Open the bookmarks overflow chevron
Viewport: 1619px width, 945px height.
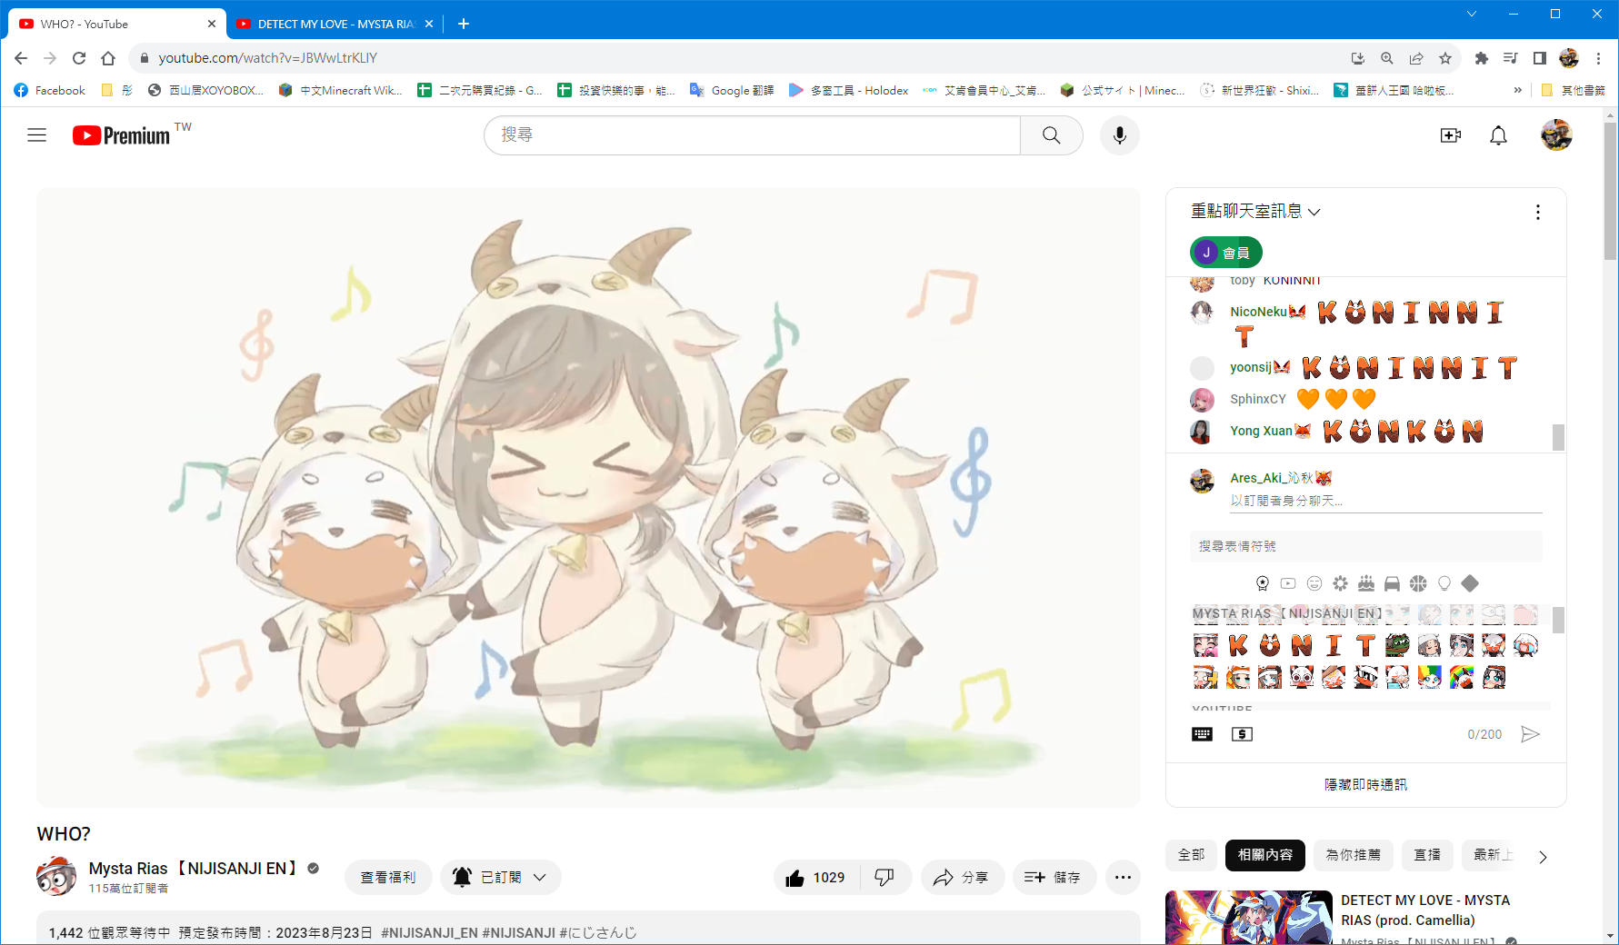[1517, 90]
